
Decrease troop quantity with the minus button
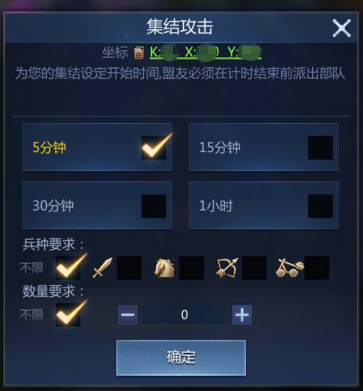(128, 315)
